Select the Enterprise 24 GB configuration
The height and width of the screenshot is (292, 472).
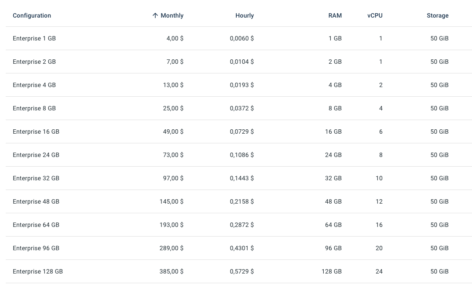point(36,155)
